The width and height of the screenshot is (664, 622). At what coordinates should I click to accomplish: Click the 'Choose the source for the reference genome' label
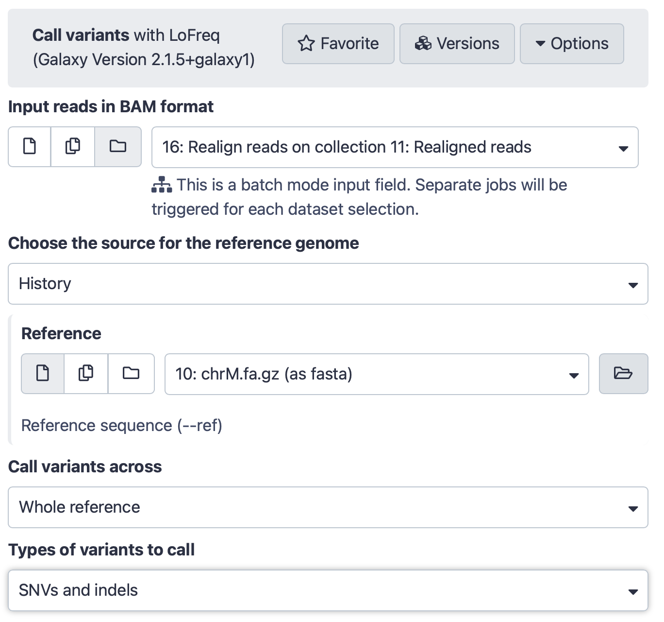click(x=183, y=243)
